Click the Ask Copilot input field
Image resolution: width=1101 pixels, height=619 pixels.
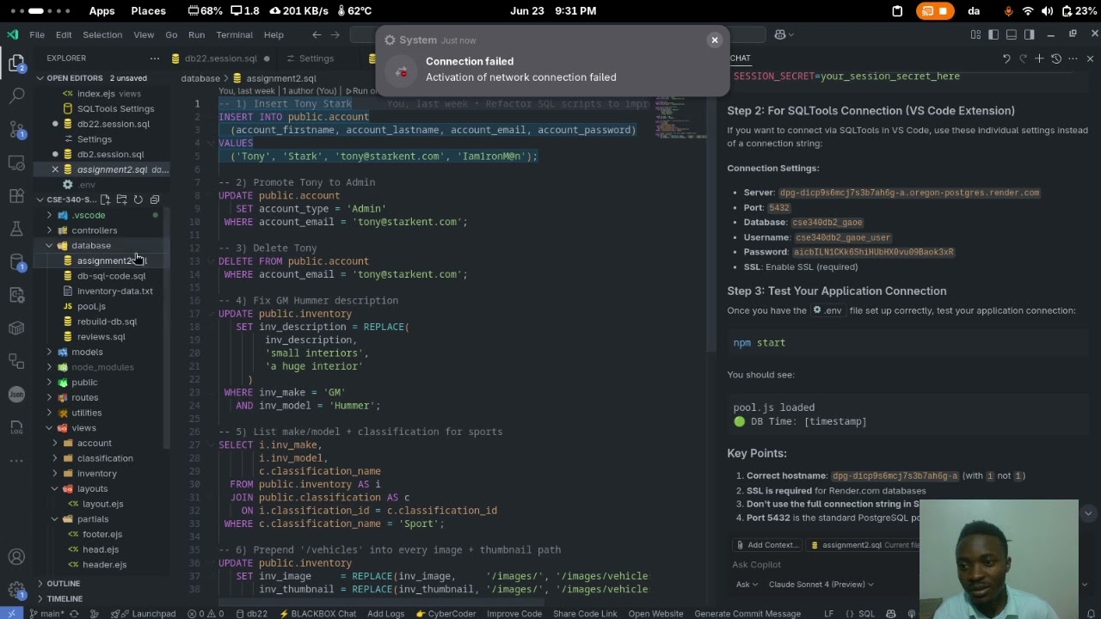point(821,565)
